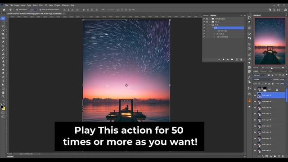The image size is (288, 162).
Task: Open the Window menu
Action: pos(65,5)
